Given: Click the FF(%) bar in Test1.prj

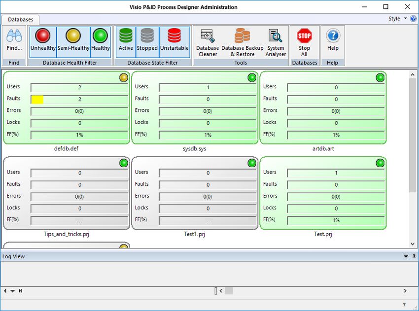Looking at the screenshot, I should [x=208, y=221].
